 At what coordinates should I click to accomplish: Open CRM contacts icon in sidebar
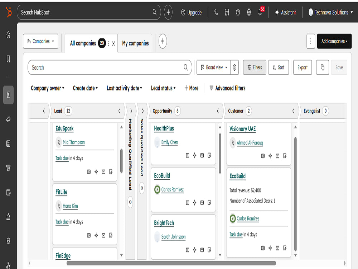(x=9, y=95)
